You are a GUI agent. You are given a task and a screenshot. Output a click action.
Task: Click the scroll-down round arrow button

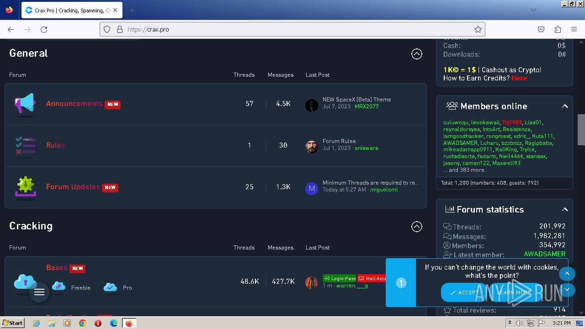click(x=567, y=289)
